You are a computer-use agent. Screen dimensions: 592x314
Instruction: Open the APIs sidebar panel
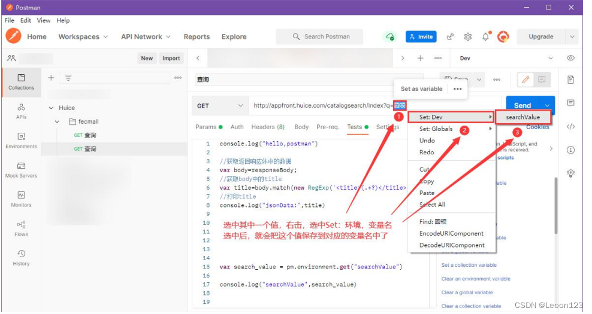click(x=21, y=111)
